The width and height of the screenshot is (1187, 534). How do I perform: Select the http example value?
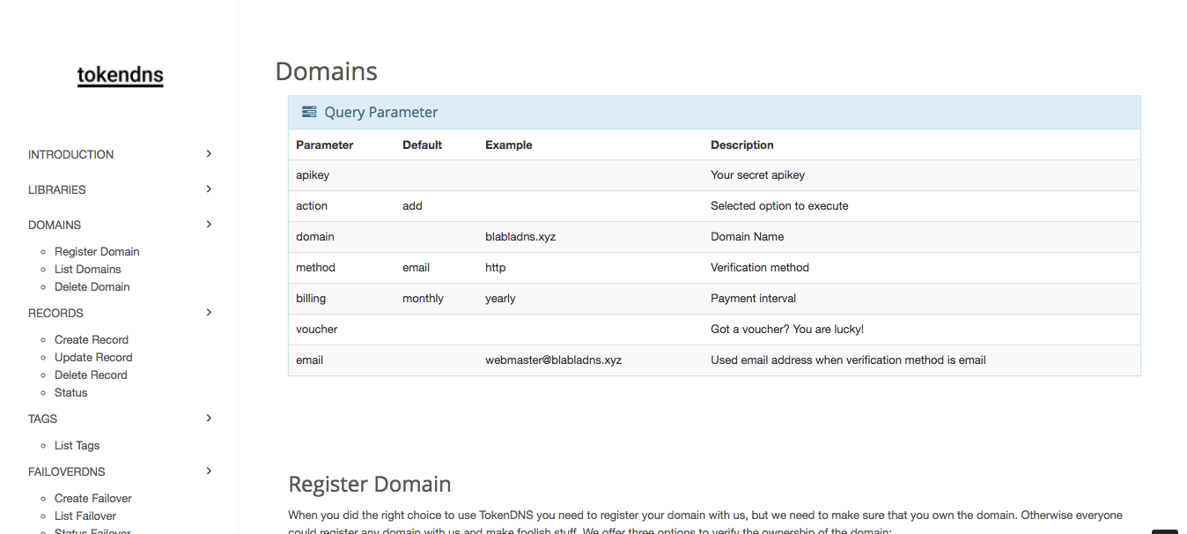(x=496, y=267)
